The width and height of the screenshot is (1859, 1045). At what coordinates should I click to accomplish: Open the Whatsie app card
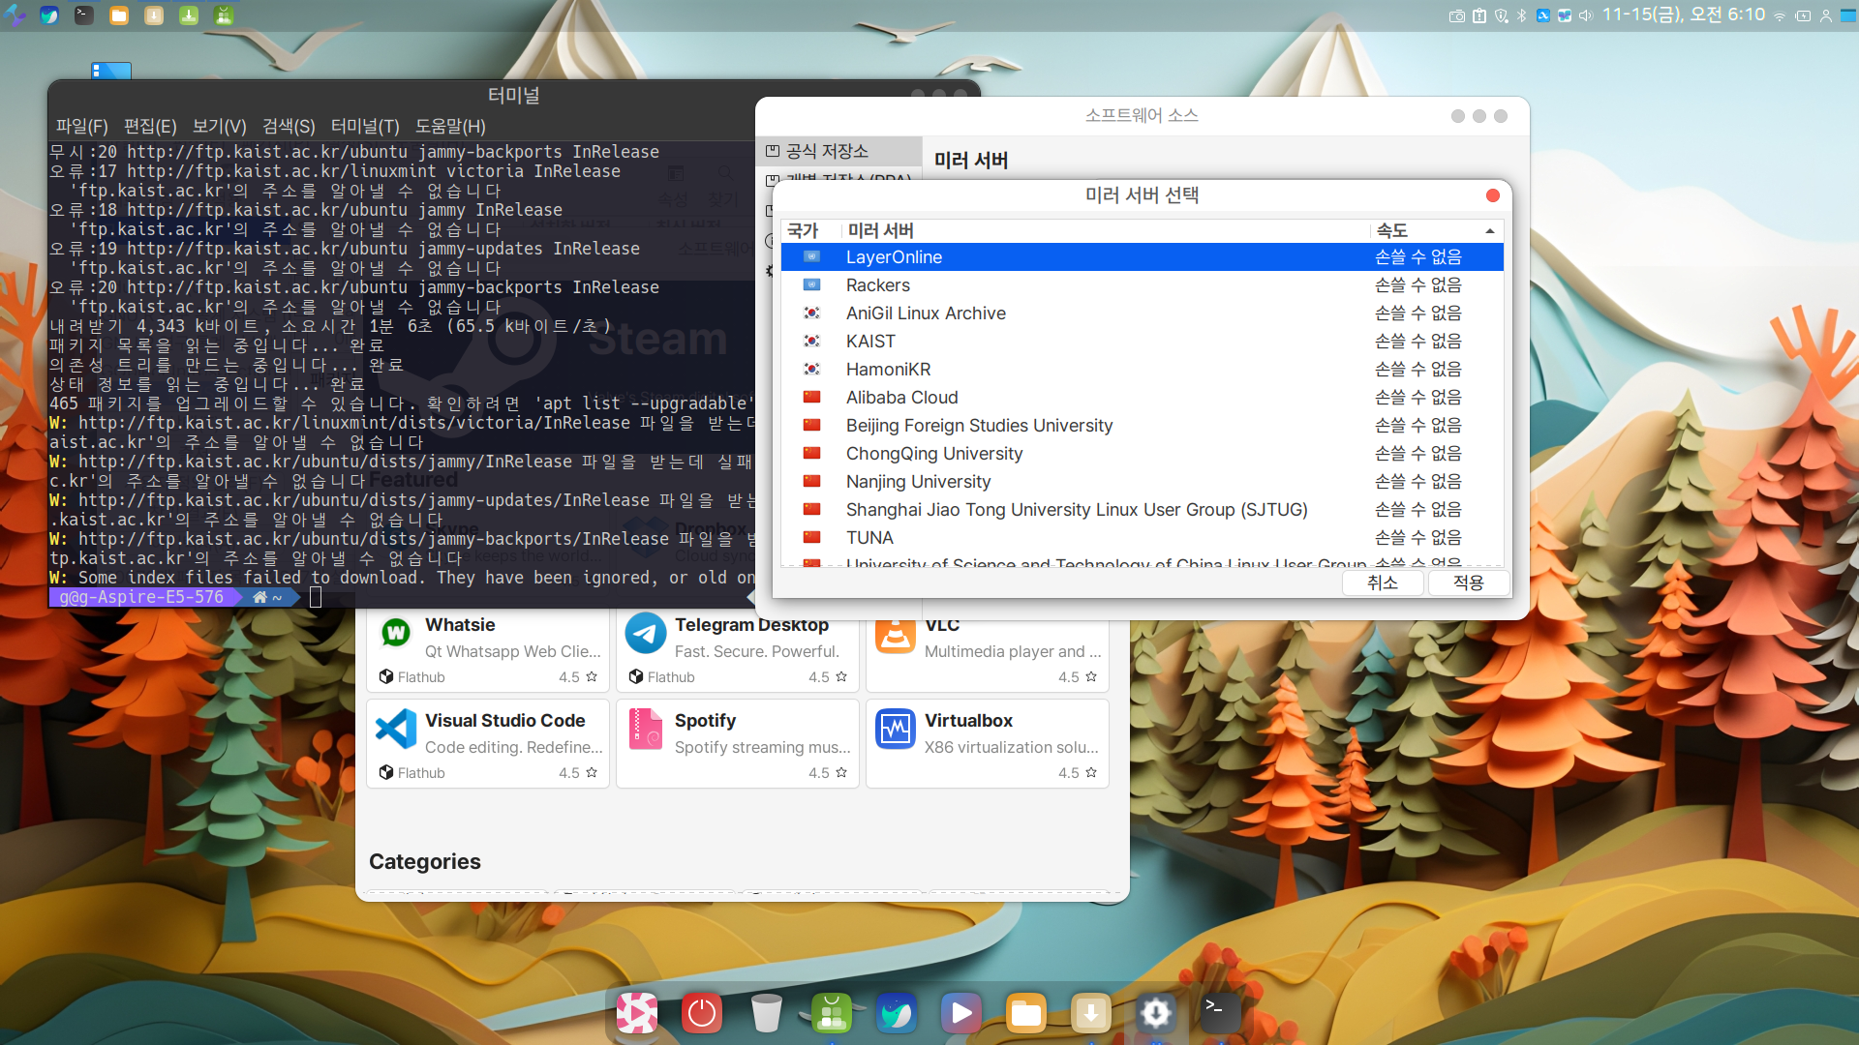pos(488,649)
